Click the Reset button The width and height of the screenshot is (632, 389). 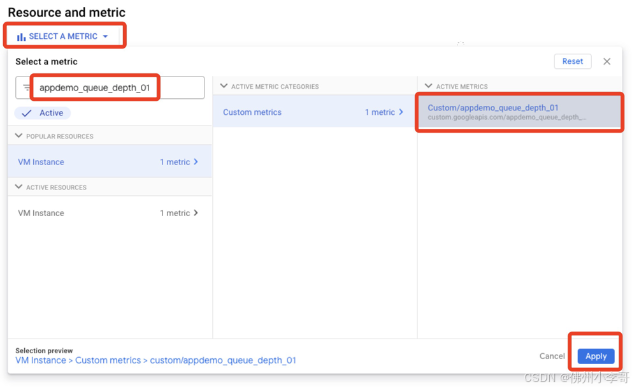pos(572,61)
